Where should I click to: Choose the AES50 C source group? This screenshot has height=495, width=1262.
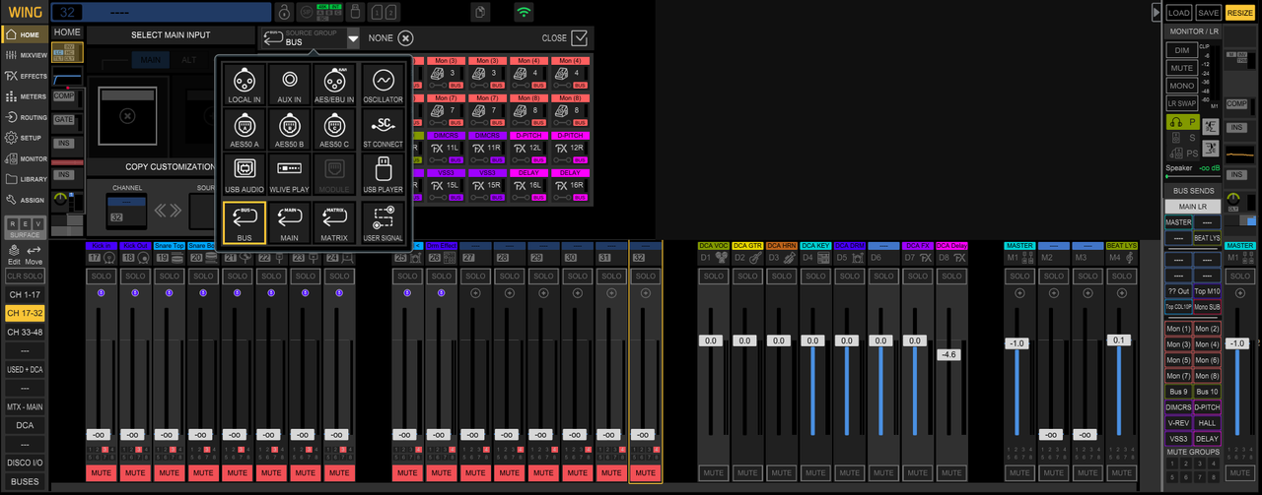(x=336, y=130)
